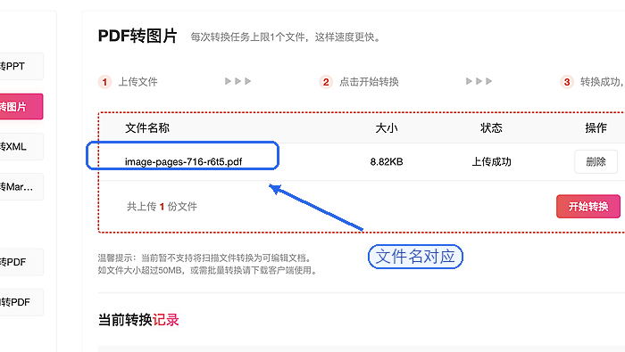Click the 每次转换任务上限1个文件 tagline

(286, 37)
